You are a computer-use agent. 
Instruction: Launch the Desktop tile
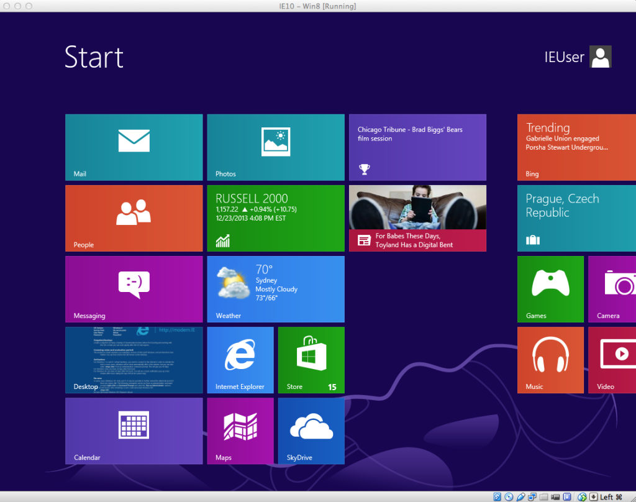[x=134, y=360]
